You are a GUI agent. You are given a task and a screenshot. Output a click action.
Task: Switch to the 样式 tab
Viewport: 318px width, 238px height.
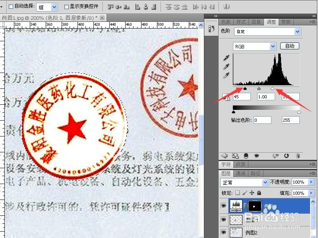(241, 22)
